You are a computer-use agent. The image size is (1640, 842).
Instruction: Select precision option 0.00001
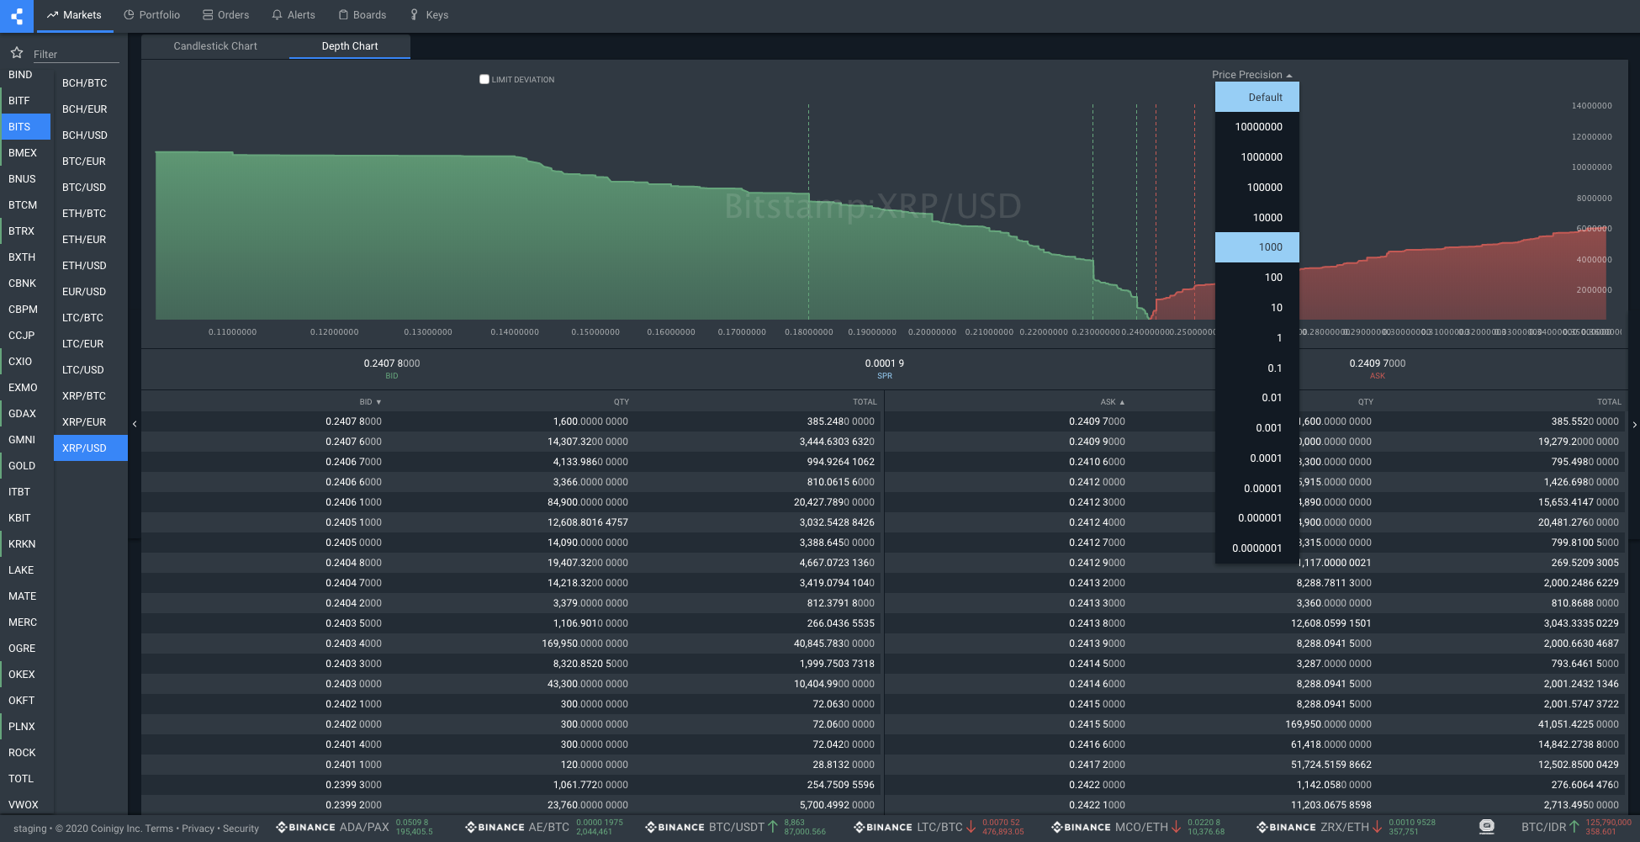click(x=1257, y=489)
